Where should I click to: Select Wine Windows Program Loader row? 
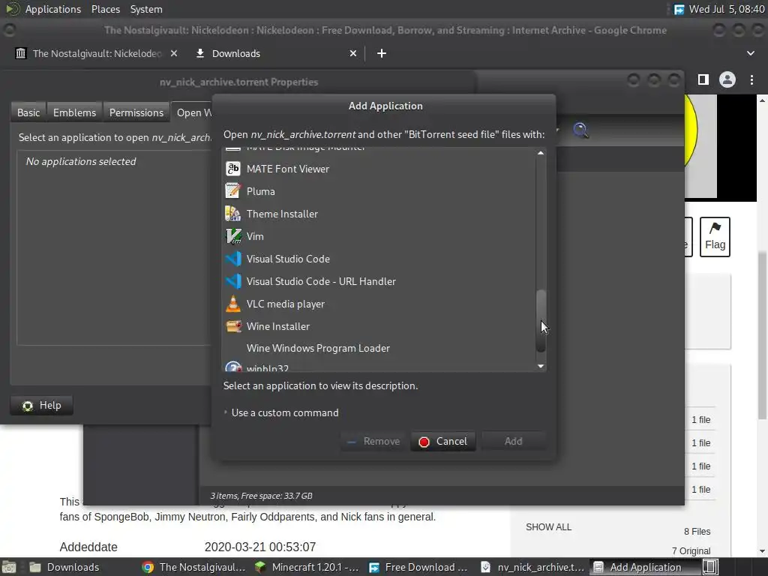(379, 348)
